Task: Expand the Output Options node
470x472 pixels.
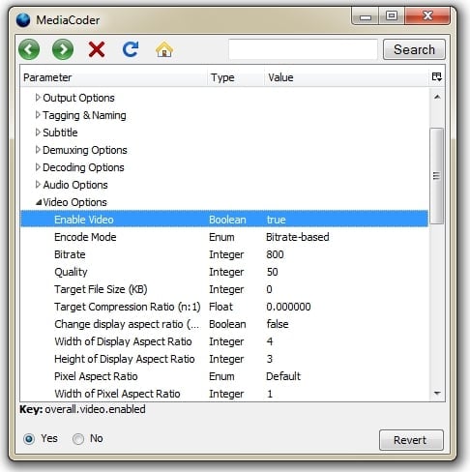Action: [38, 98]
